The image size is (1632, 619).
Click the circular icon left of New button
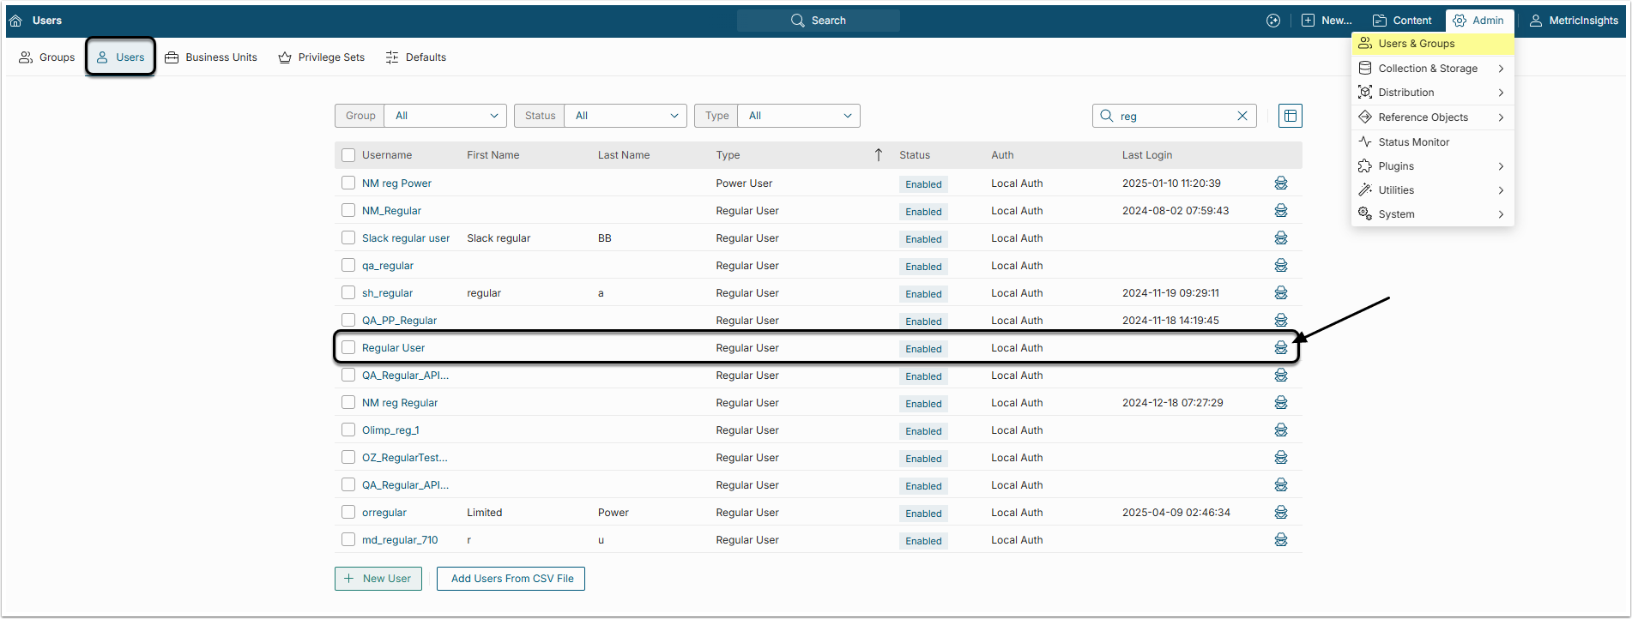[x=1272, y=21]
